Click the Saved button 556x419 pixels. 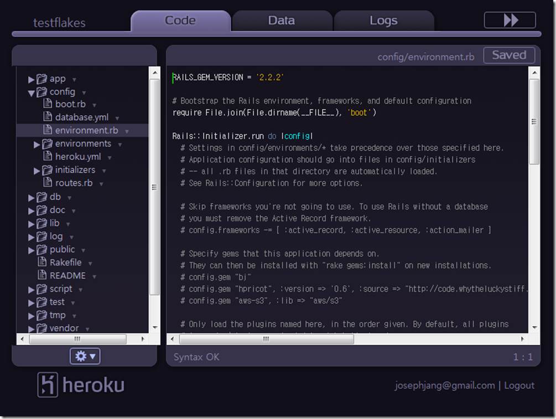[509, 55]
